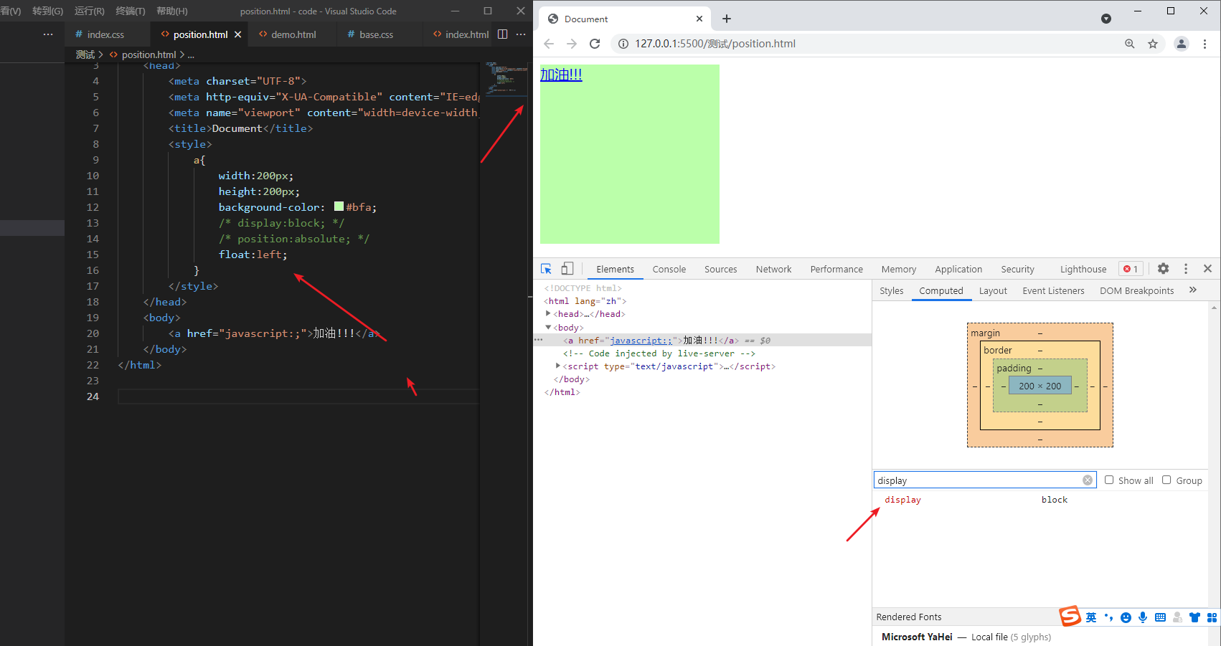Activate Sogou voice input microphone
Screen dimensions: 1221x646
1143,617
